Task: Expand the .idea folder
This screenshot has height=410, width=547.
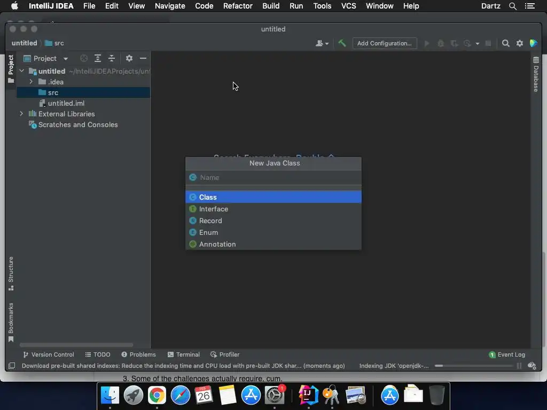Action: 31,82
